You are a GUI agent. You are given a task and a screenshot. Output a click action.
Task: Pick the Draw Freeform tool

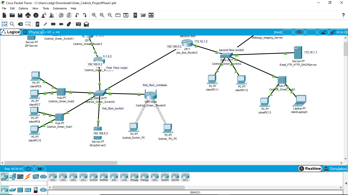pyautogui.click(x=69, y=24)
